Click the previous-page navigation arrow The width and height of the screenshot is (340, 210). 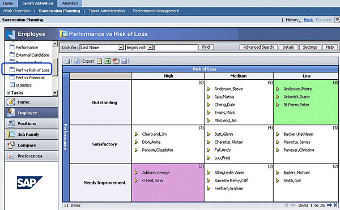[x=293, y=205]
